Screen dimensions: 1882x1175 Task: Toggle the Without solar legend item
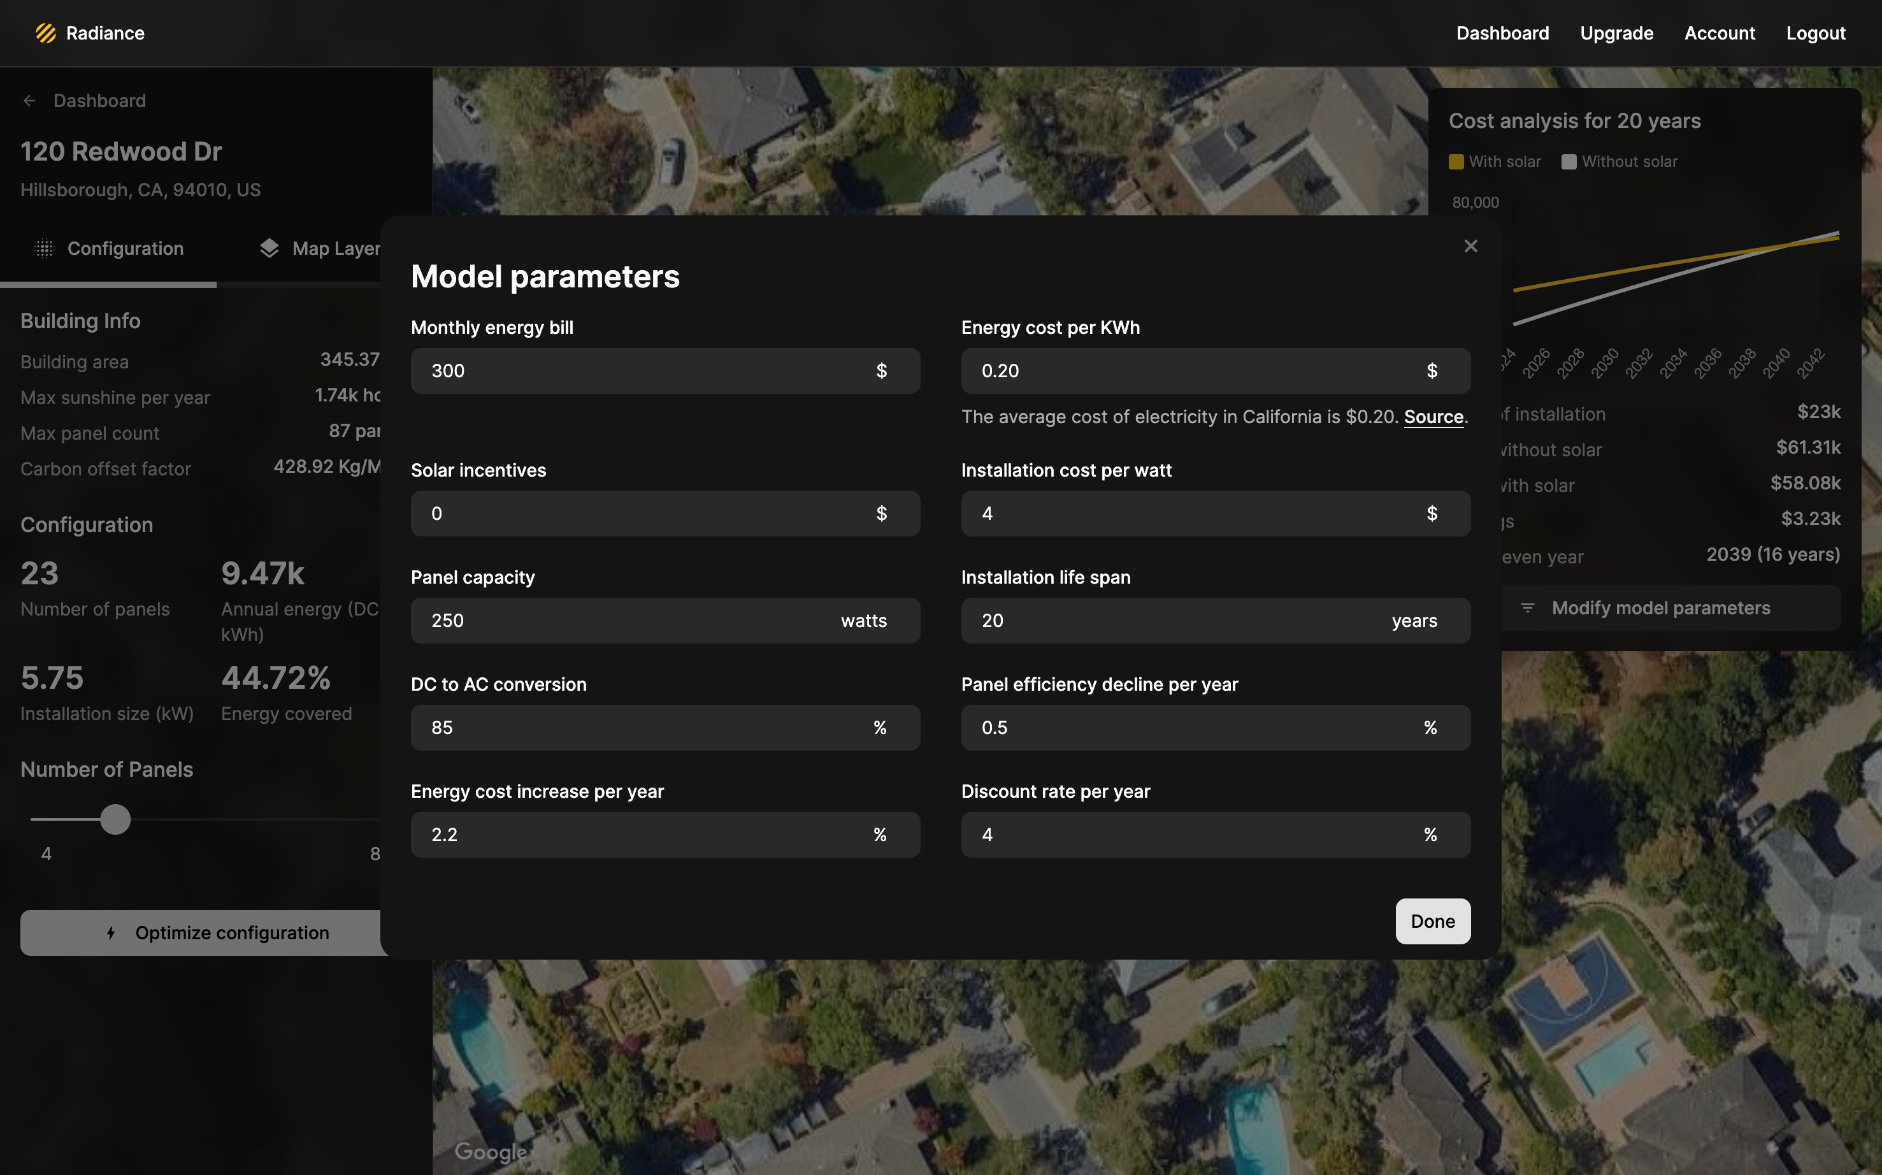[1620, 162]
